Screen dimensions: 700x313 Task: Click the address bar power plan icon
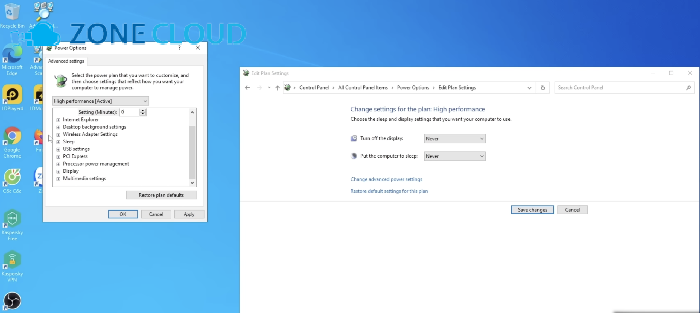coord(287,87)
